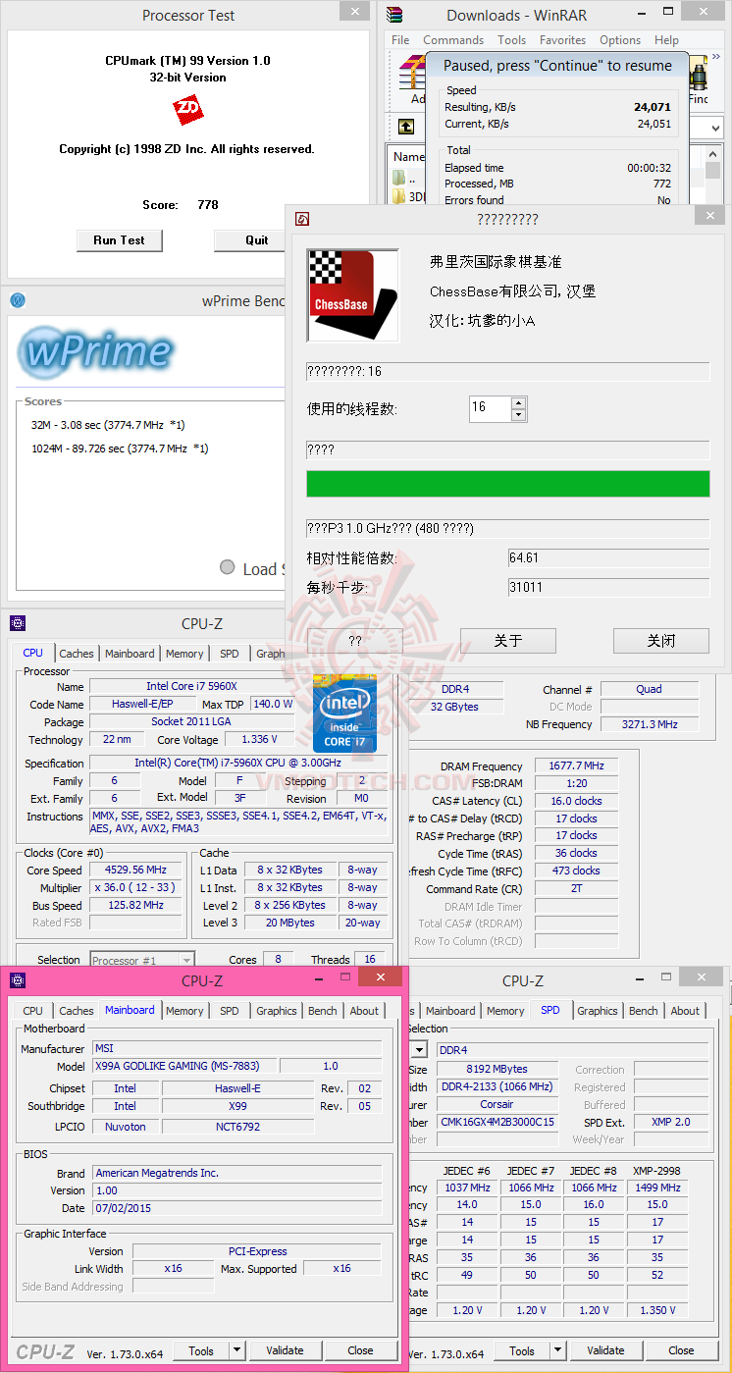Click Tools button in Mainboard CPU-Z window
The height and width of the screenshot is (1373, 732).
201,1350
